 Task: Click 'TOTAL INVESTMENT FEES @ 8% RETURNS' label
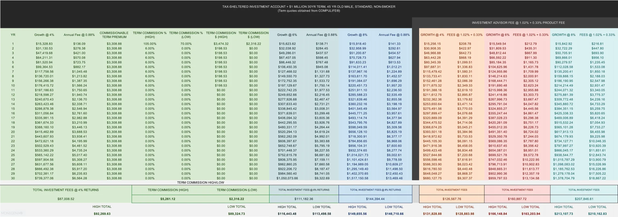pos(375,190)
